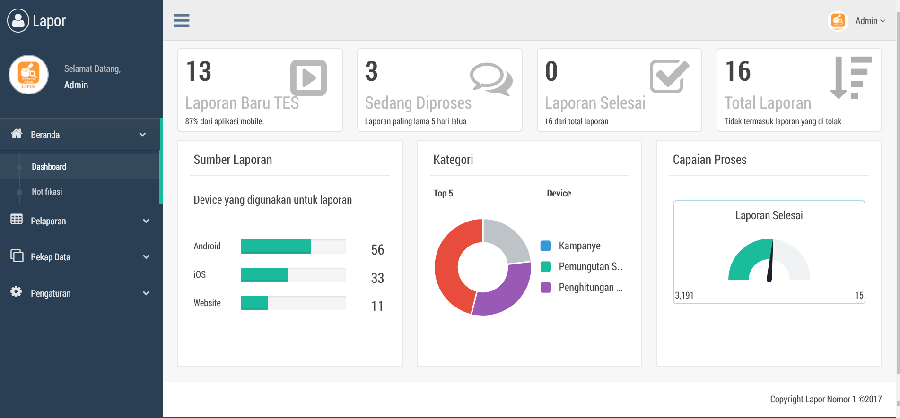900x418 pixels.
Task: Click the chat bubbles icon on Sedang Diproses
Action: coord(491,78)
